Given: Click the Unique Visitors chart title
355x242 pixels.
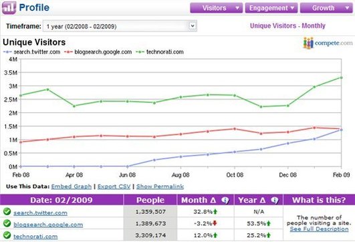Looking at the screenshot, I should (34, 42).
